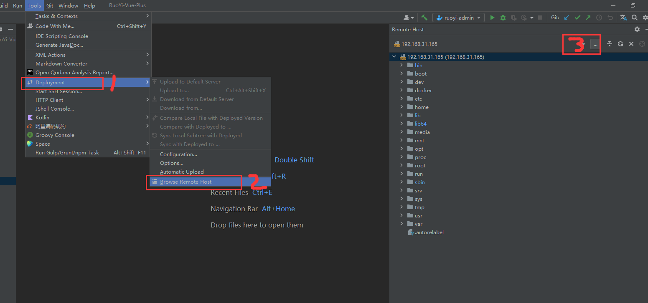Select the lib64 folder row
648x303 pixels.
point(518,124)
